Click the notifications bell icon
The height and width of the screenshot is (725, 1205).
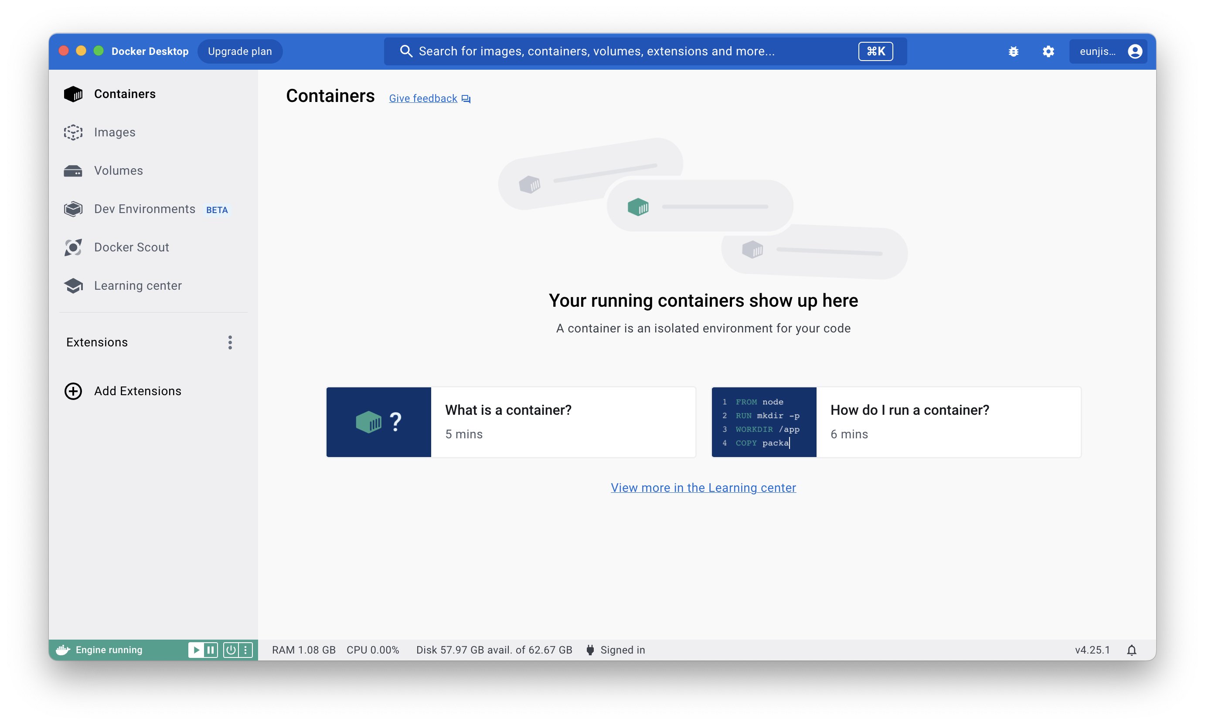pyautogui.click(x=1131, y=650)
